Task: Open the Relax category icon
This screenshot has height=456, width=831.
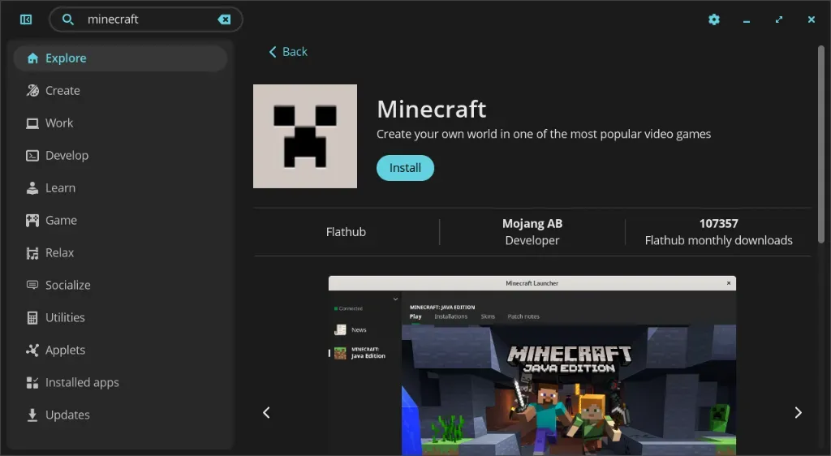Action: click(32, 253)
